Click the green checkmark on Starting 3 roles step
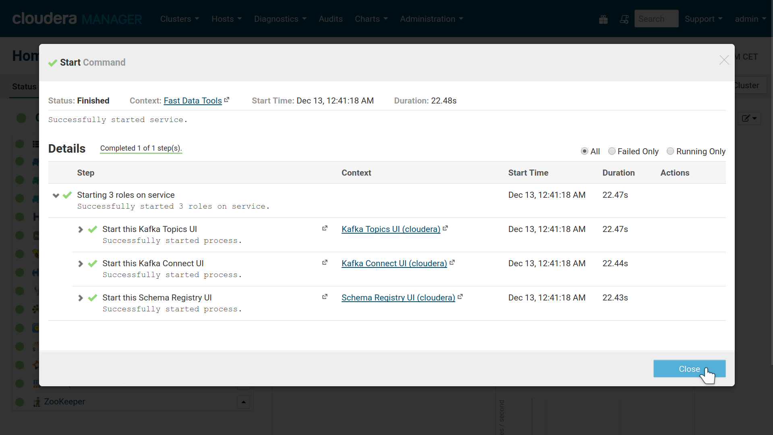 67,195
